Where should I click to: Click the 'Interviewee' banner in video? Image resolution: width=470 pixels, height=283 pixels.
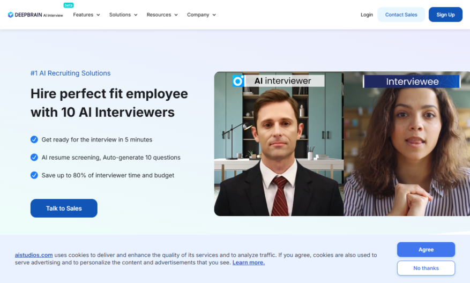tap(412, 81)
